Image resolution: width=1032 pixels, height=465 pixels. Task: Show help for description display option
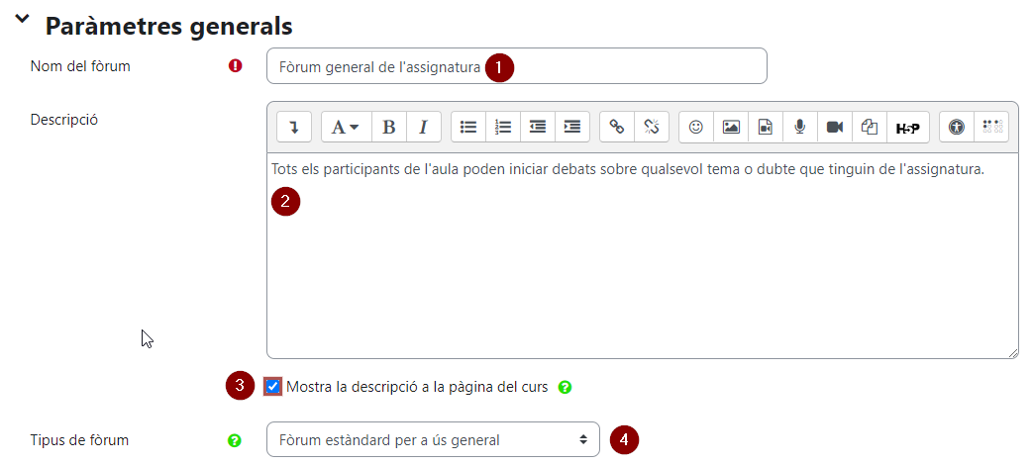point(565,388)
